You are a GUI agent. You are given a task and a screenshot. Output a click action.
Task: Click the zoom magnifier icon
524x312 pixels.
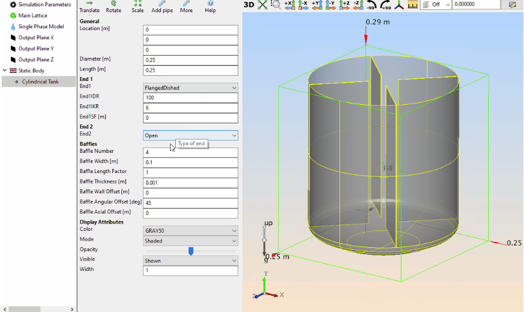276,5
